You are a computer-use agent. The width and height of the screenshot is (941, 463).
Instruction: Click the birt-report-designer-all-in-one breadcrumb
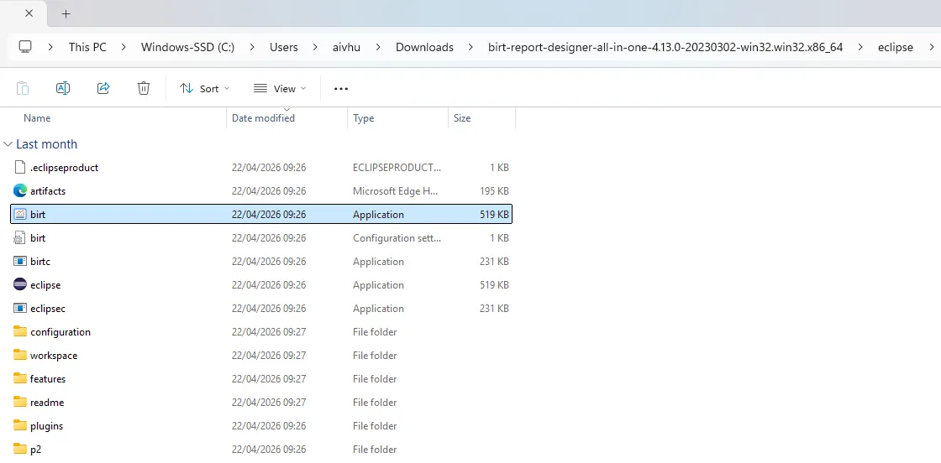(665, 47)
